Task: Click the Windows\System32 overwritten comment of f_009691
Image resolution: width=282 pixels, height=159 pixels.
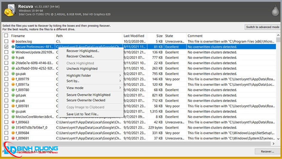Action: 231,138
